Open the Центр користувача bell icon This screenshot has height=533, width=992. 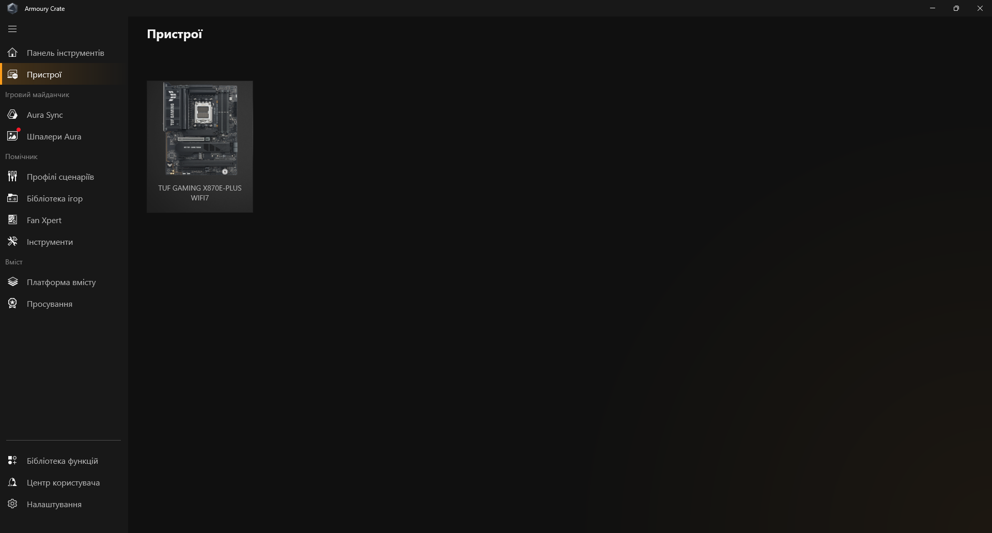pos(12,482)
